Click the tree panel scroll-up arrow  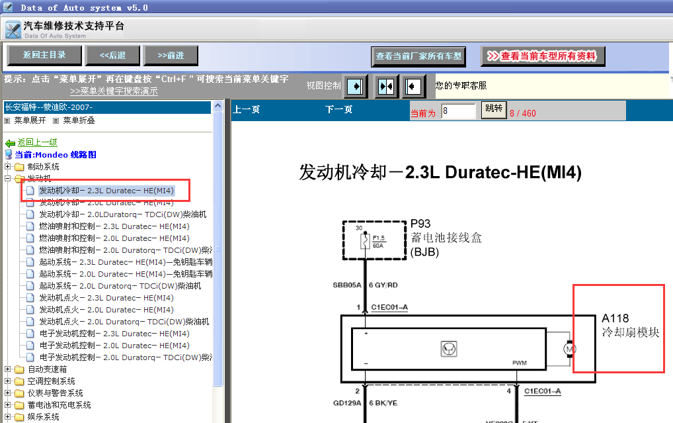218,106
